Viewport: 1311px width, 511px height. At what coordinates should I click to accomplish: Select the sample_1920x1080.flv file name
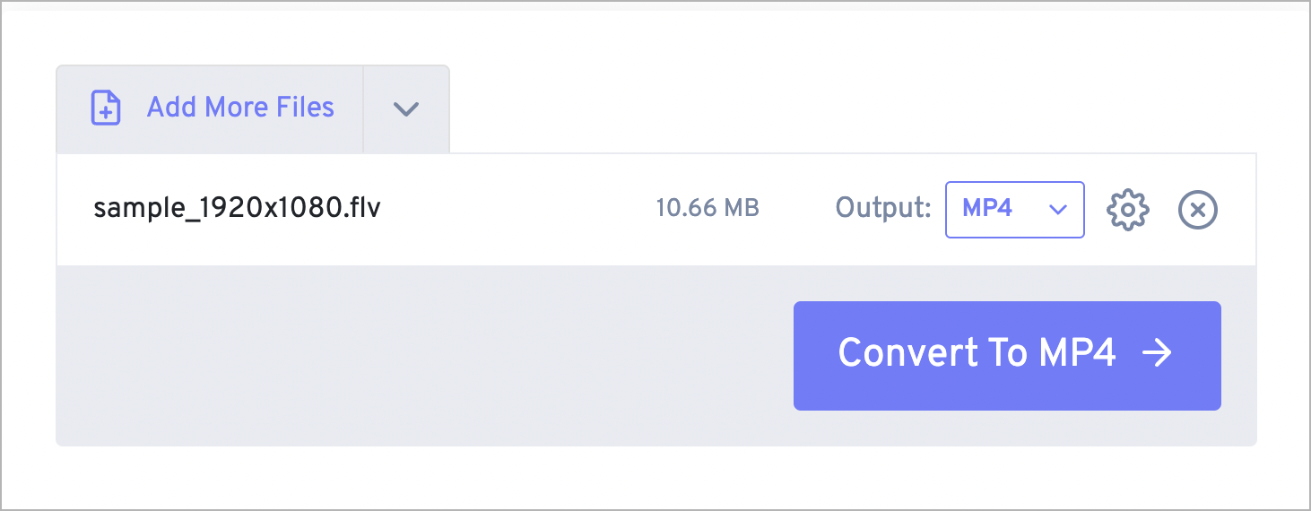tap(237, 209)
